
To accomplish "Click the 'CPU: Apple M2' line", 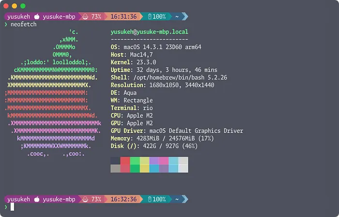I will point(132,116).
